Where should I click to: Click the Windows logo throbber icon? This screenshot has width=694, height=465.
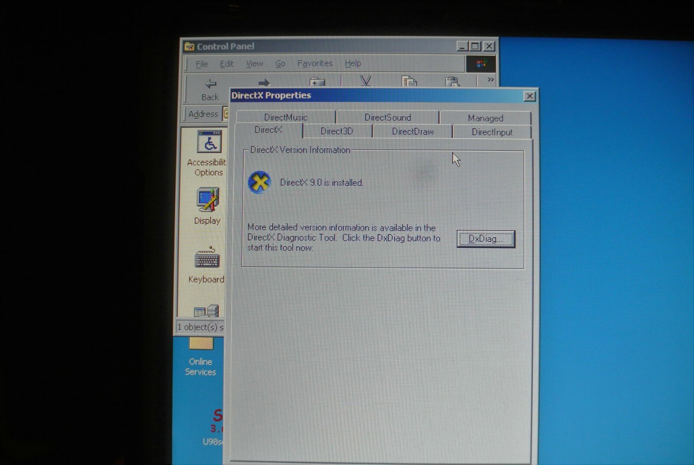(x=481, y=64)
